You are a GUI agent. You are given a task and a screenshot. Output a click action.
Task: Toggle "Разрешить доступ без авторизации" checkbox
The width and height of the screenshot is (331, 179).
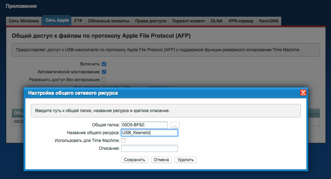[104, 80]
